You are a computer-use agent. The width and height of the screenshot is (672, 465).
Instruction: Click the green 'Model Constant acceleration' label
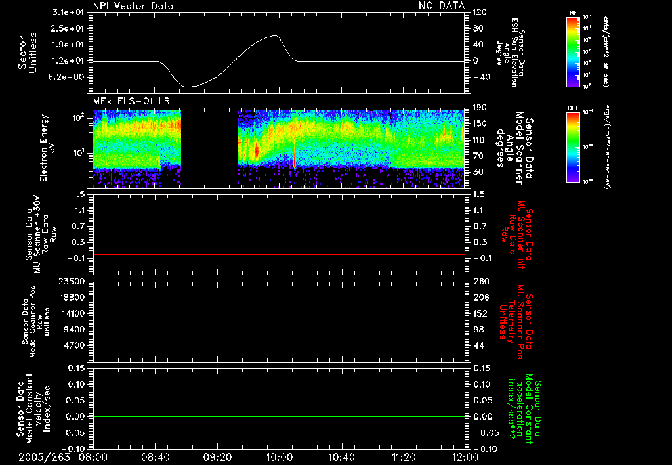coord(524,409)
